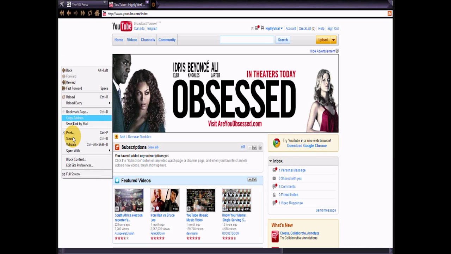Move Featured Videos module down
The image size is (451, 254).
(x=254, y=180)
